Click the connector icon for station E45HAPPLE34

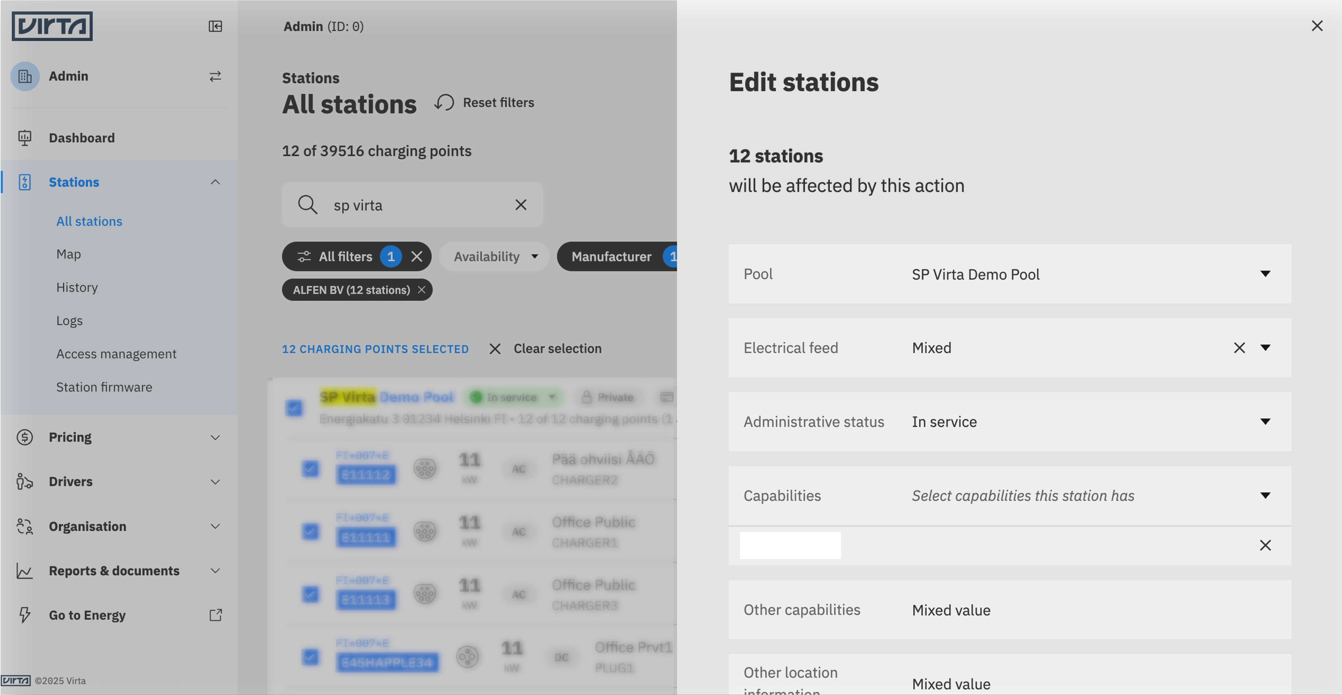(x=467, y=657)
